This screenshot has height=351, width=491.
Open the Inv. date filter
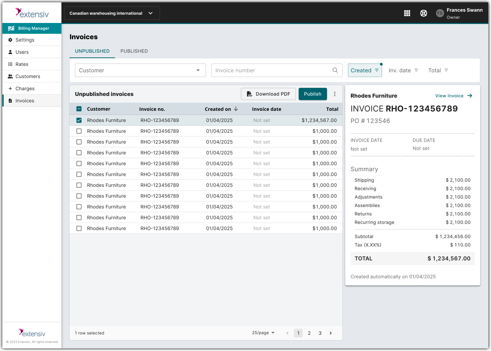tap(403, 70)
